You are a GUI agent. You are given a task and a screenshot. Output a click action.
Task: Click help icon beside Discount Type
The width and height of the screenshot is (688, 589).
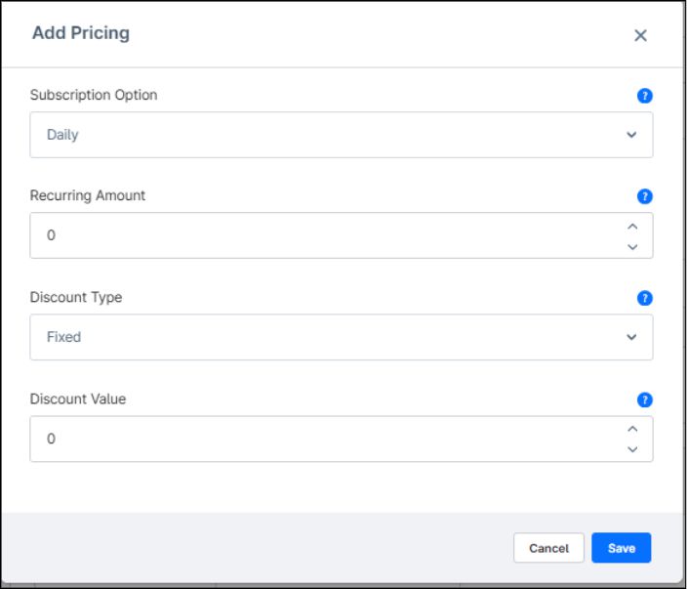(644, 298)
